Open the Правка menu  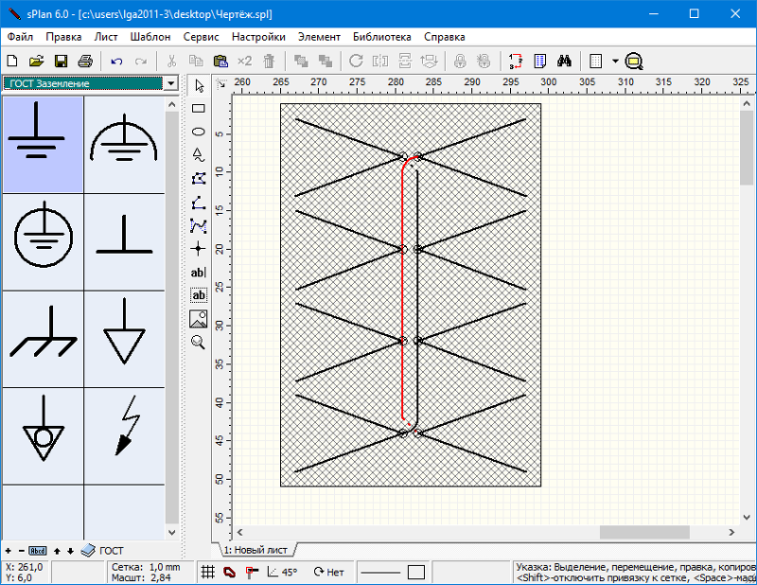click(63, 37)
